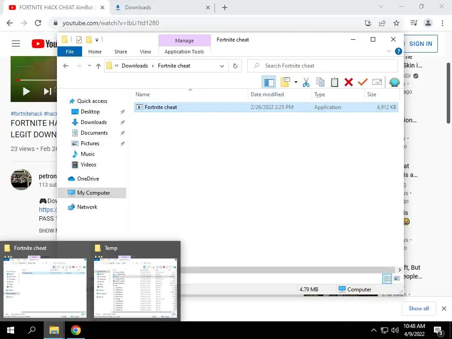Viewport: 452px width, 339px height.
Task: Click the Classic Shell settings icon
Action: coord(394,83)
